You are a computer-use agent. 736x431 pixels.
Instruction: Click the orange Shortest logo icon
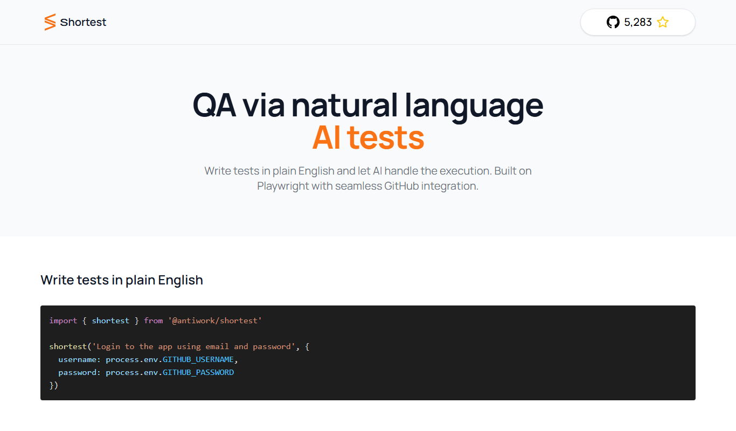[x=50, y=22]
